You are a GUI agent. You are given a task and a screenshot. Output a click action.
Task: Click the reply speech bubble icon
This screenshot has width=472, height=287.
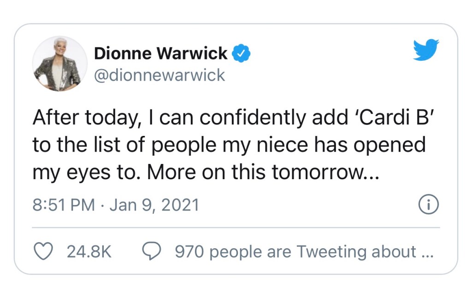tap(152, 252)
